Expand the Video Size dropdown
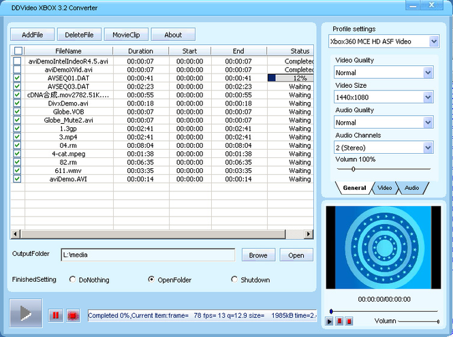The image size is (453, 337). (x=428, y=97)
